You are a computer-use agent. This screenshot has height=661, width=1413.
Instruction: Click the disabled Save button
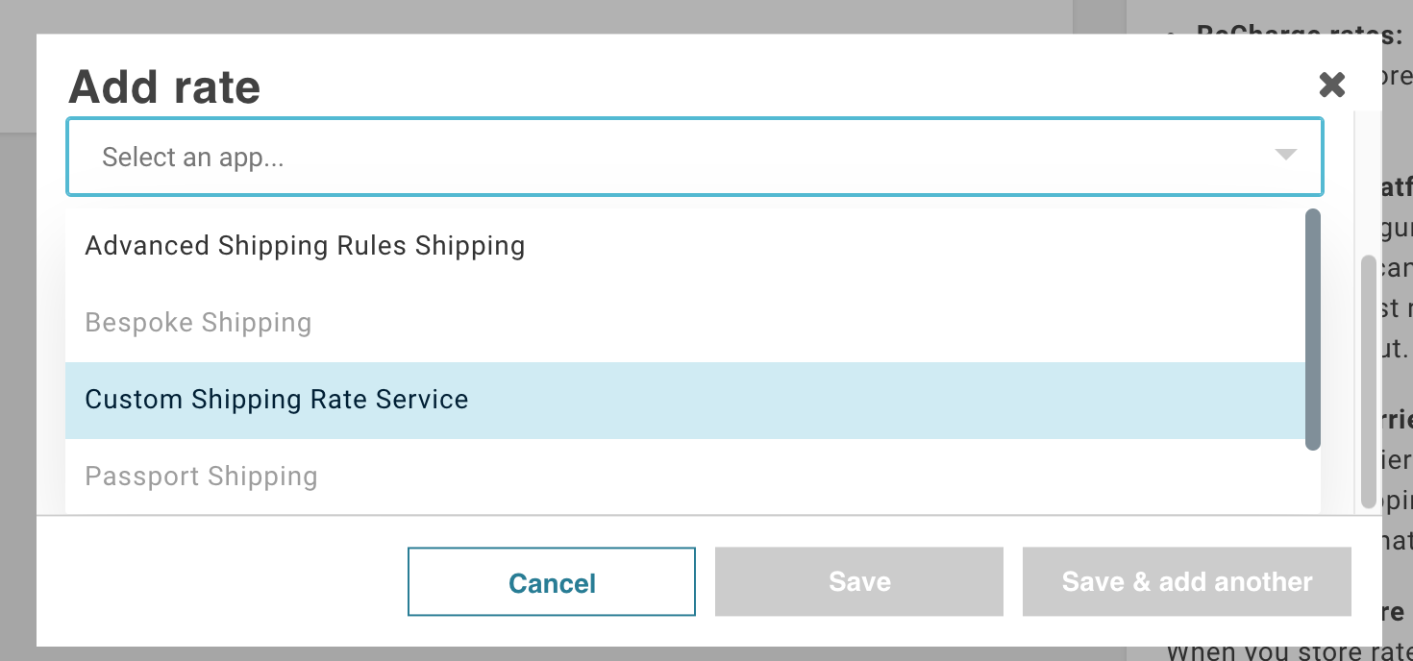coord(859,582)
